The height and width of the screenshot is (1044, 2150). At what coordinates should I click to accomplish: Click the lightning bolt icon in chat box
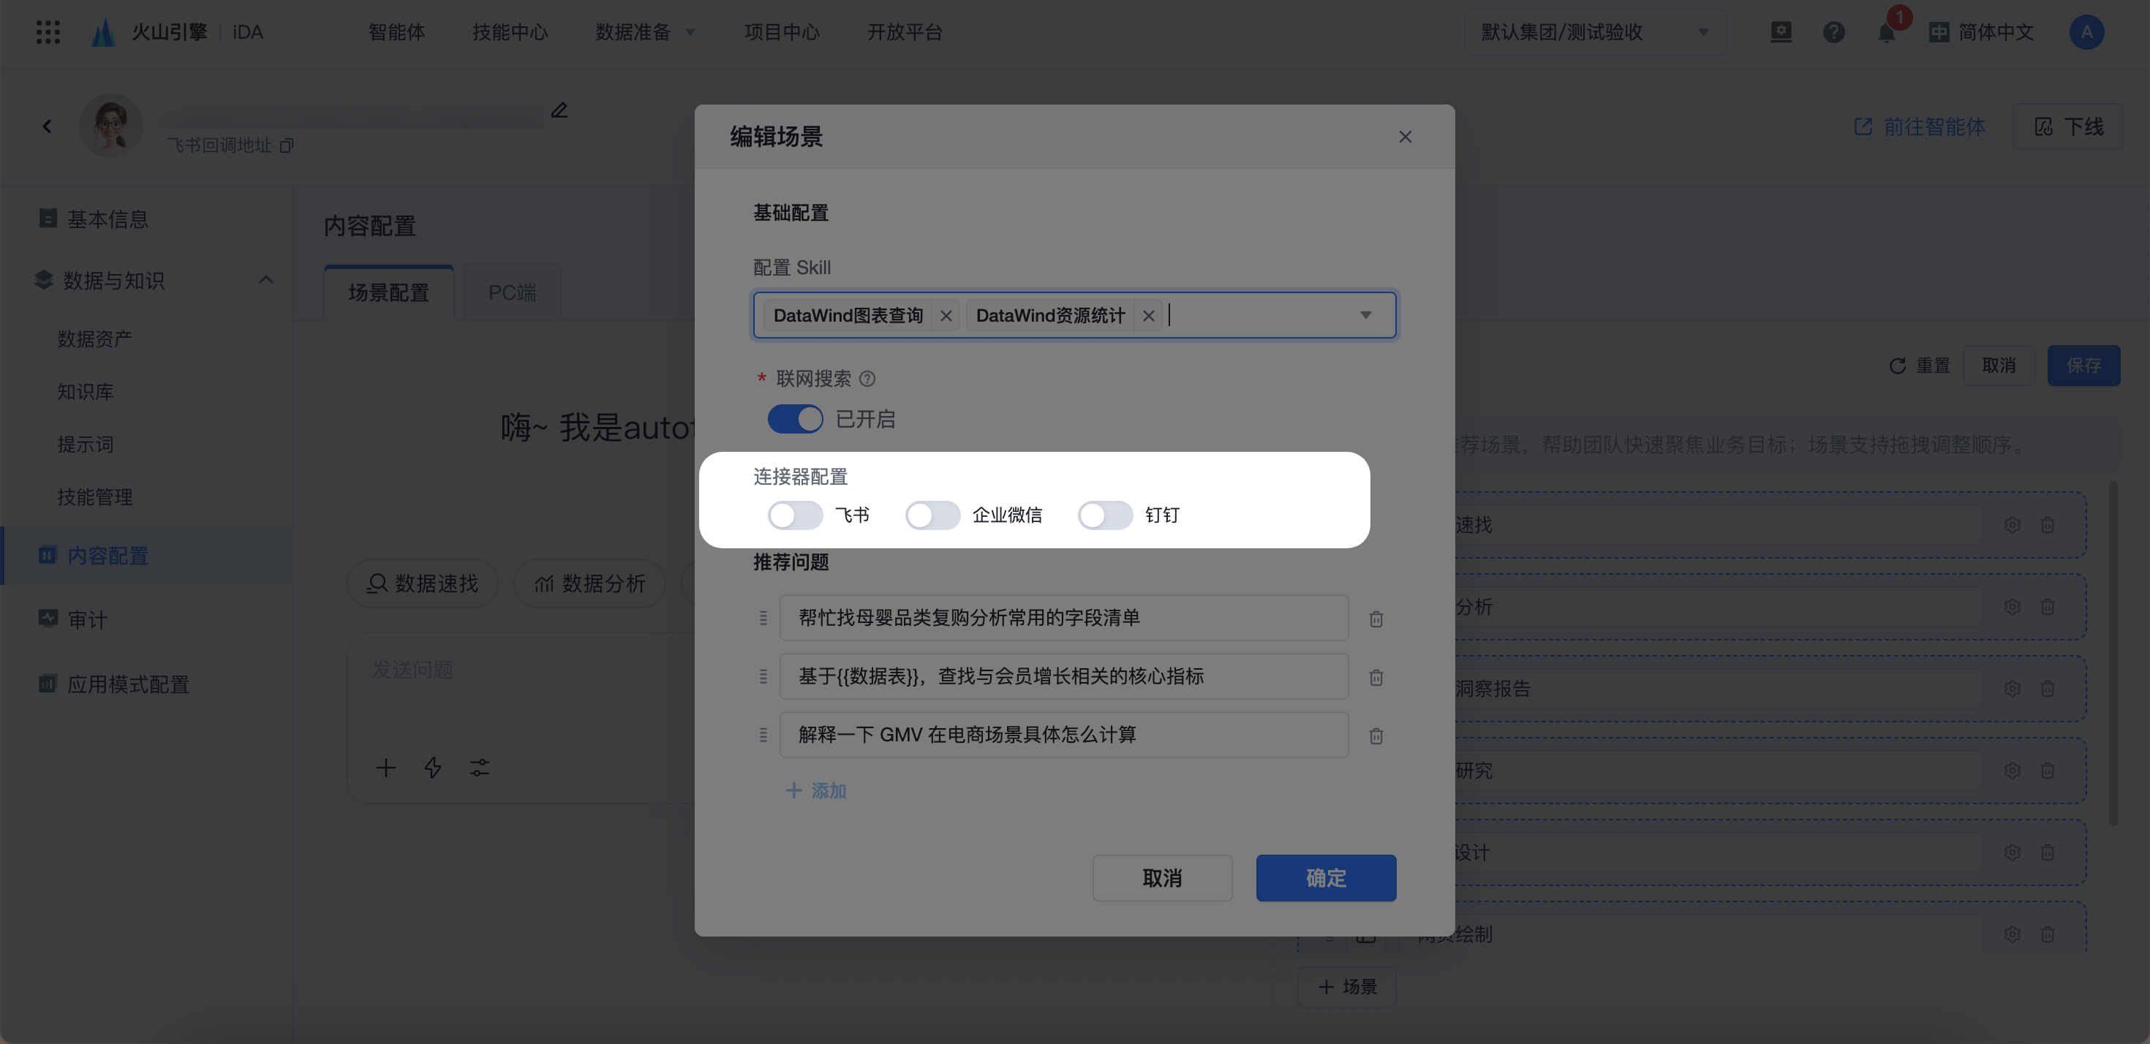tap(432, 767)
